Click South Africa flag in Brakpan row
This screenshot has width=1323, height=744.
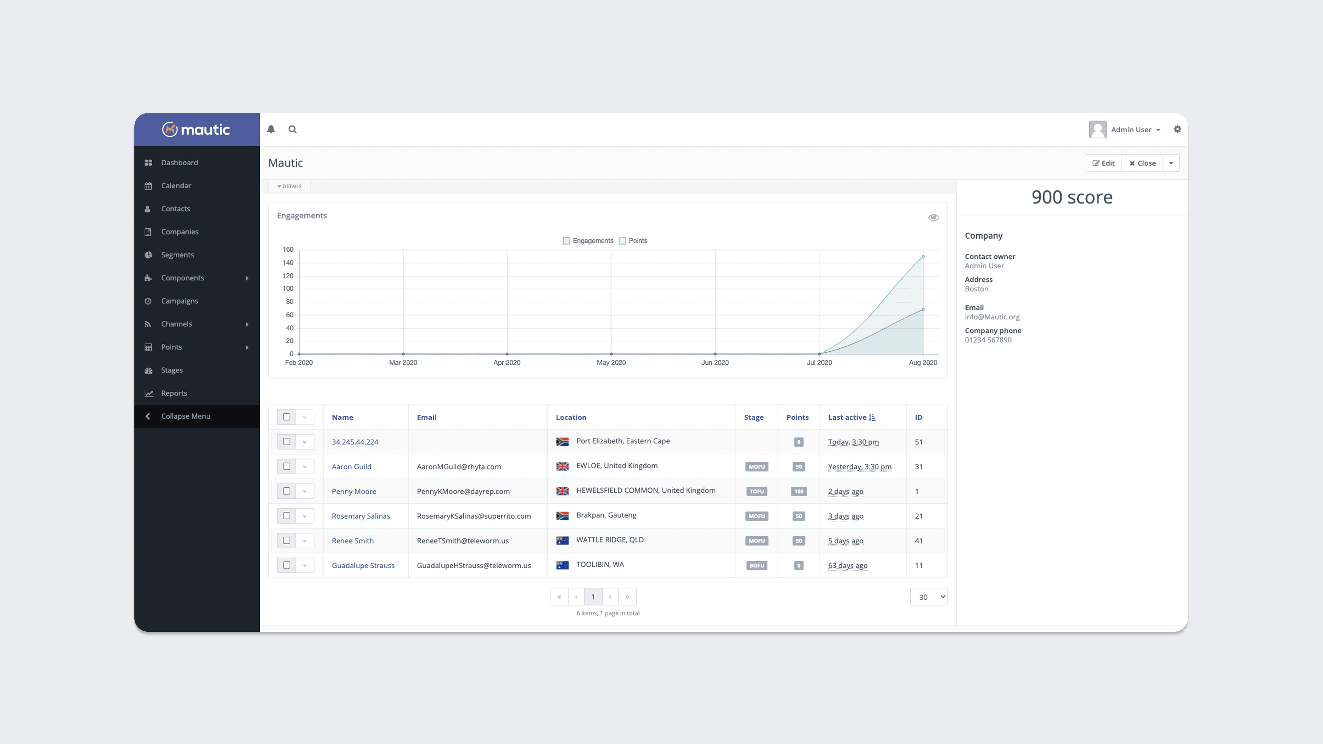562,516
